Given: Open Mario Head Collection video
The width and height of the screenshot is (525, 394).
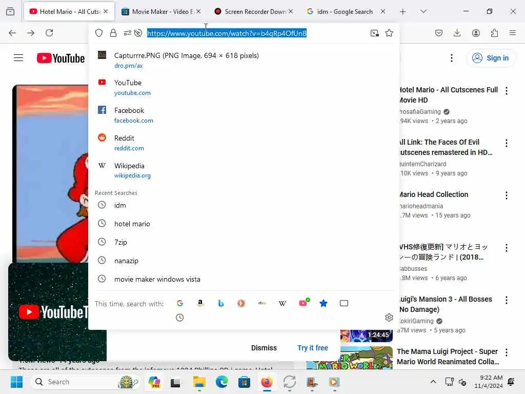Looking at the screenshot, I should tap(434, 194).
